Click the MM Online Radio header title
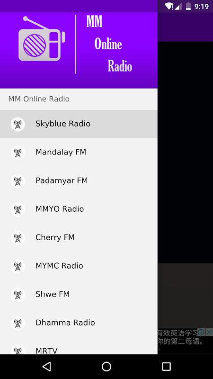The width and height of the screenshot is (213, 379). (109, 44)
